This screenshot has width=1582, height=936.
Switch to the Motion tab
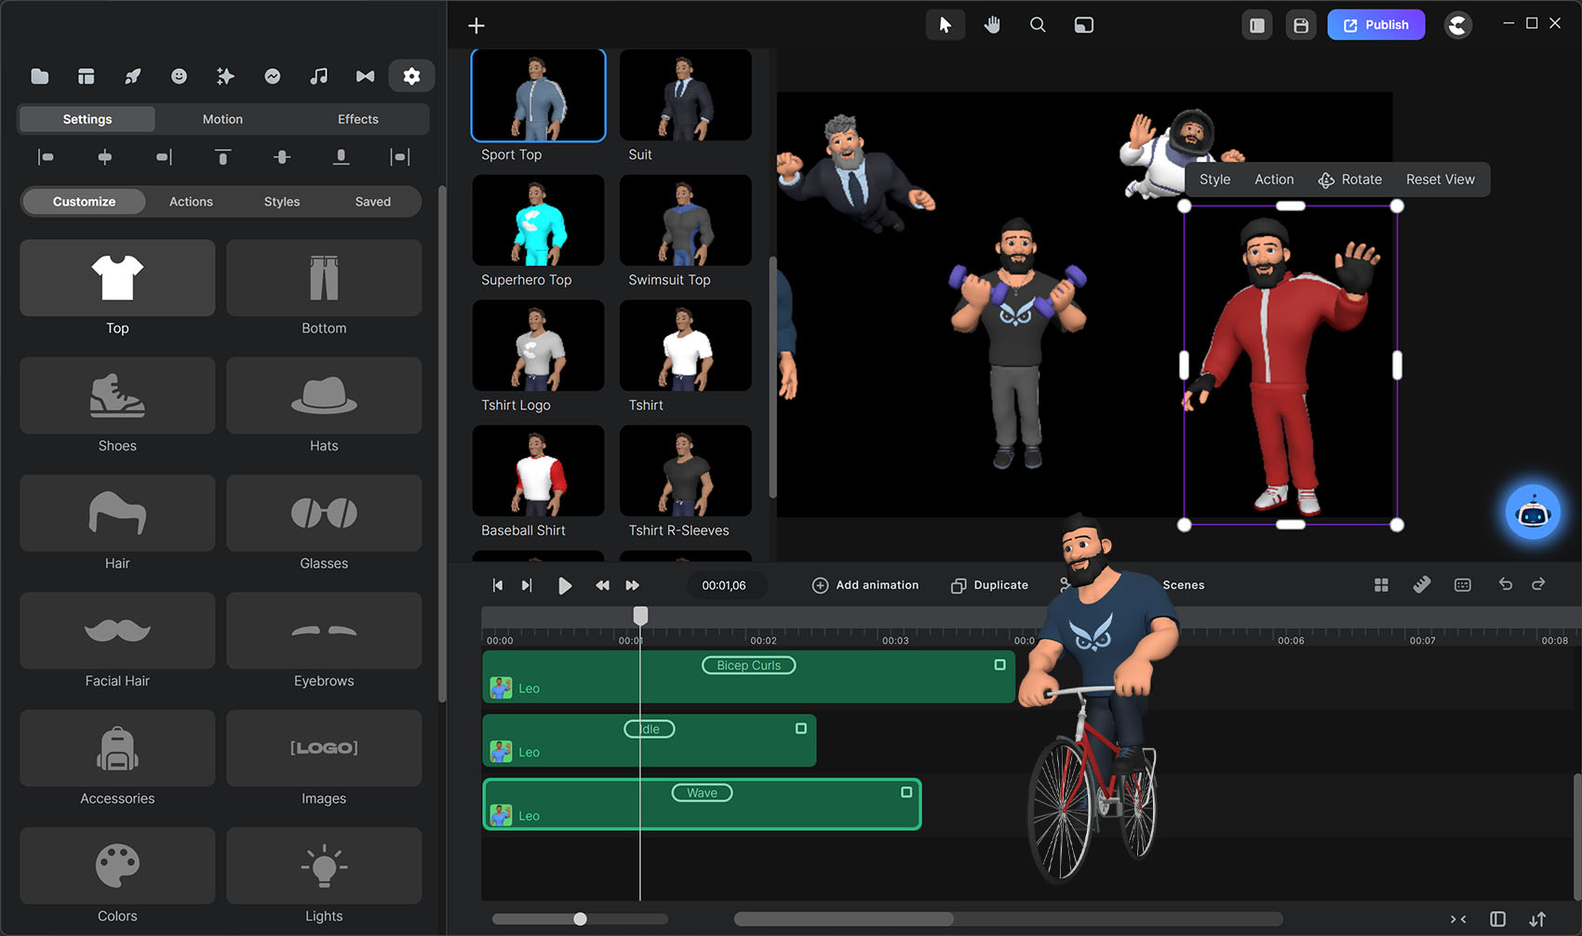pos(222,119)
